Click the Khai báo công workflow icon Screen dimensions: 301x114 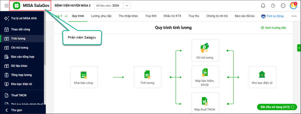click(84, 75)
